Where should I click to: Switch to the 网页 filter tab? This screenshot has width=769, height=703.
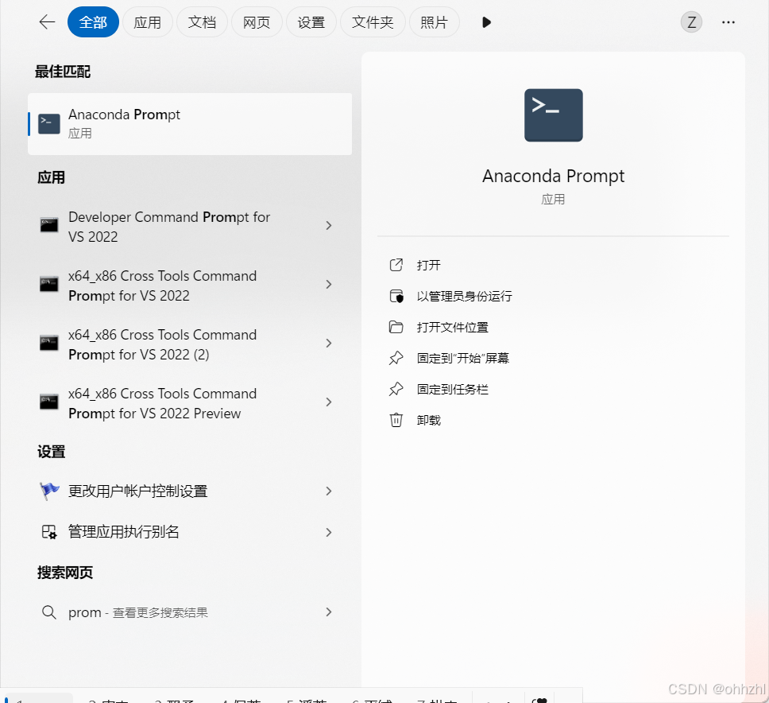click(x=257, y=22)
